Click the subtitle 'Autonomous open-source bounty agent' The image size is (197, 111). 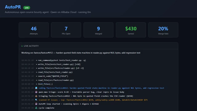pos(27,12)
